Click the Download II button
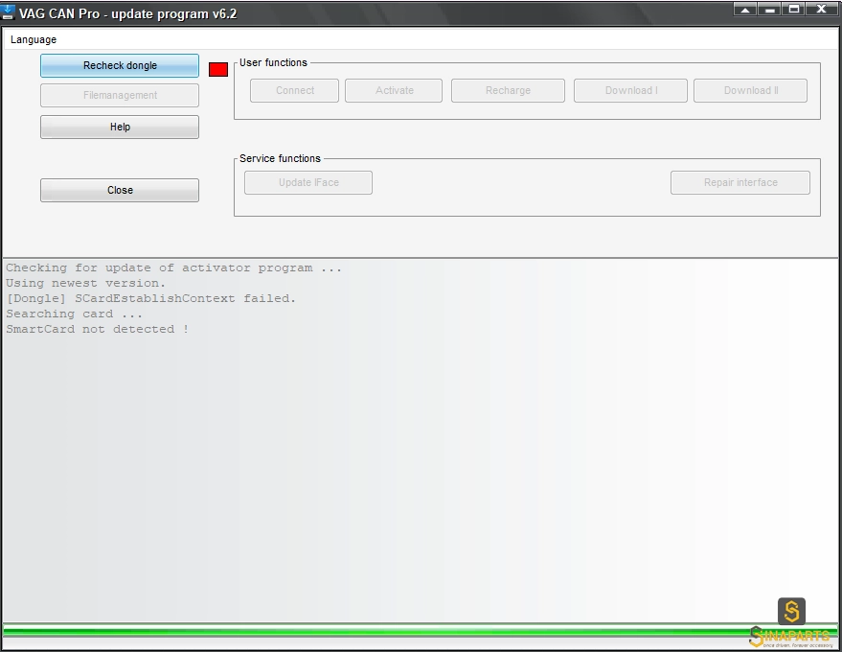842x652 pixels. [x=750, y=90]
